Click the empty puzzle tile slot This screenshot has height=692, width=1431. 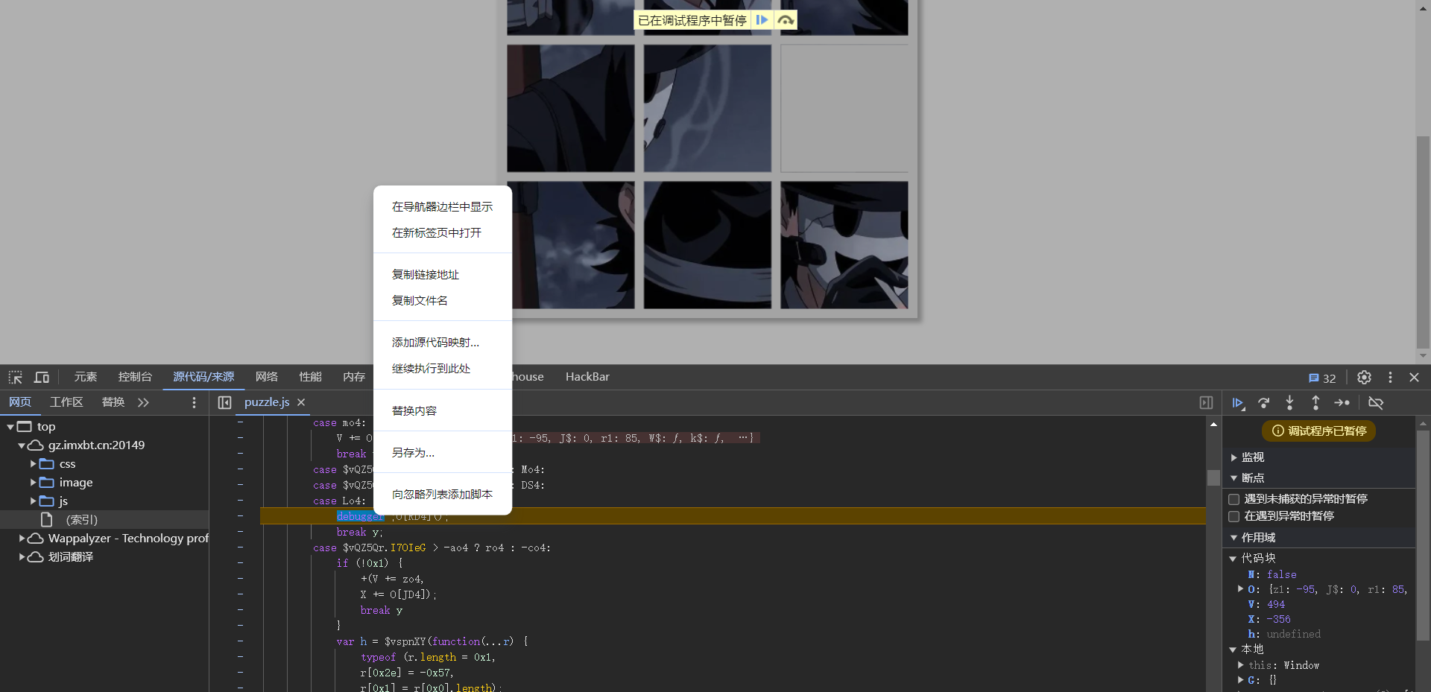point(844,109)
